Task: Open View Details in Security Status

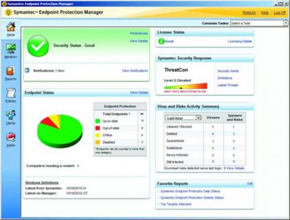Action: (138, 41)
